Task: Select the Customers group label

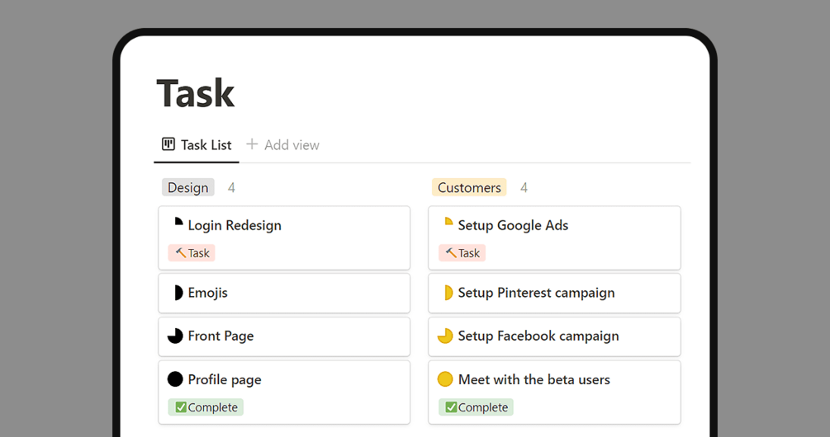Action: click(x=469, y=188)
